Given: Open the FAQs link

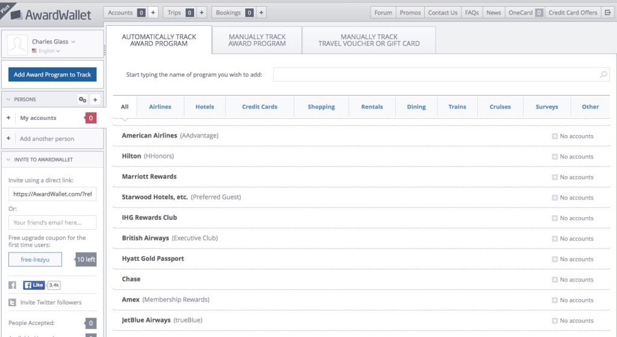Looking at the screenshot, I should click(x=472, y=13).
